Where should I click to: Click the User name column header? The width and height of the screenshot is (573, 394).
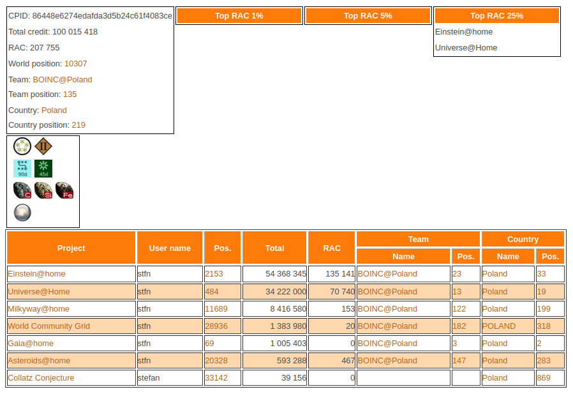pyautogui.click(x=170, y=248)
